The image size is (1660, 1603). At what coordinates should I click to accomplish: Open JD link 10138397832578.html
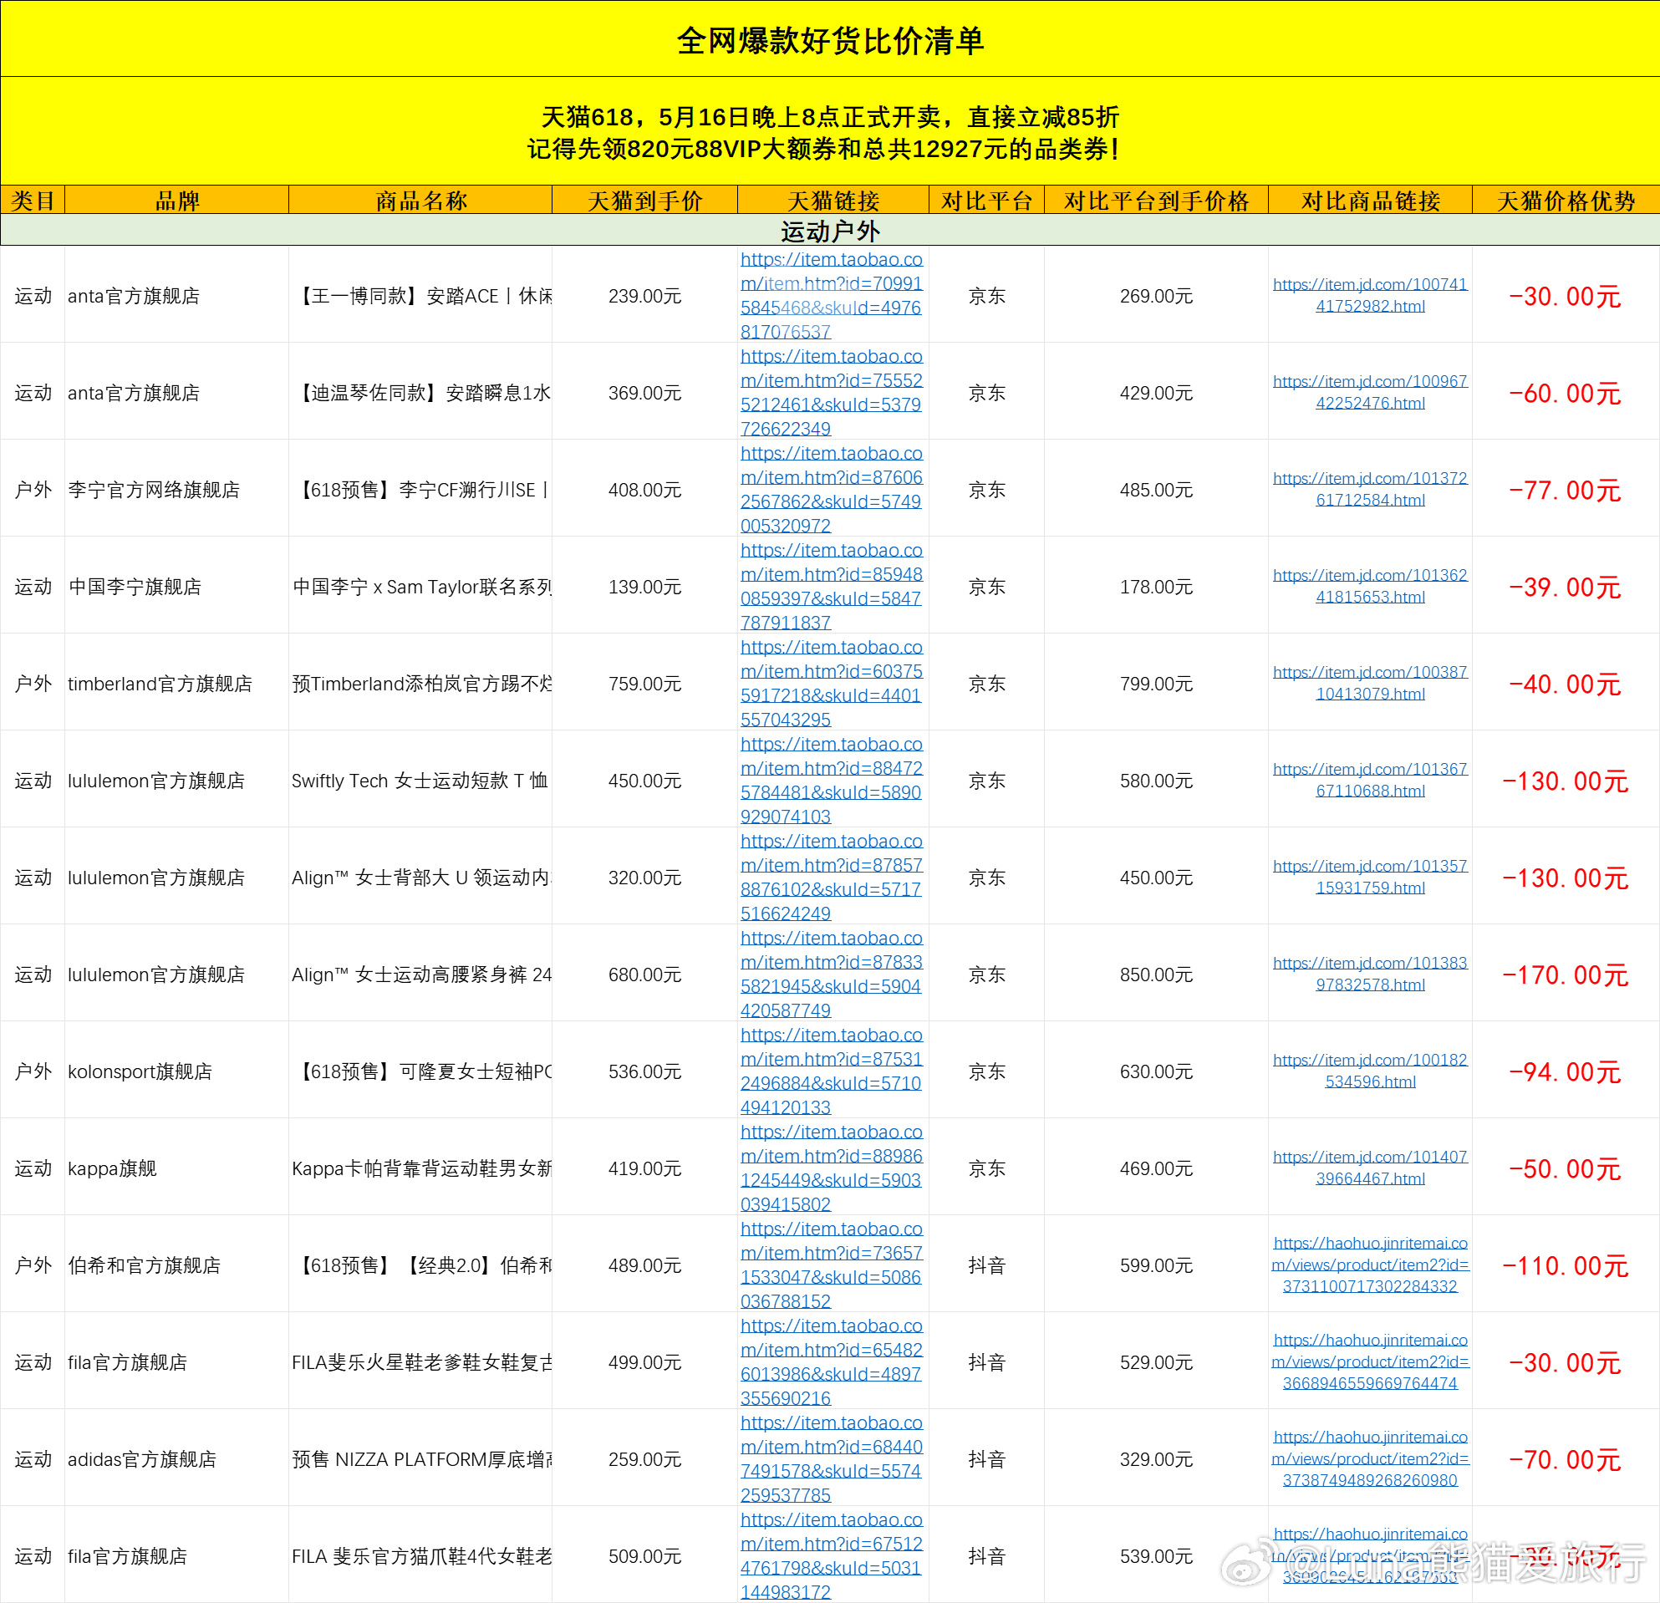point(1369,974)
